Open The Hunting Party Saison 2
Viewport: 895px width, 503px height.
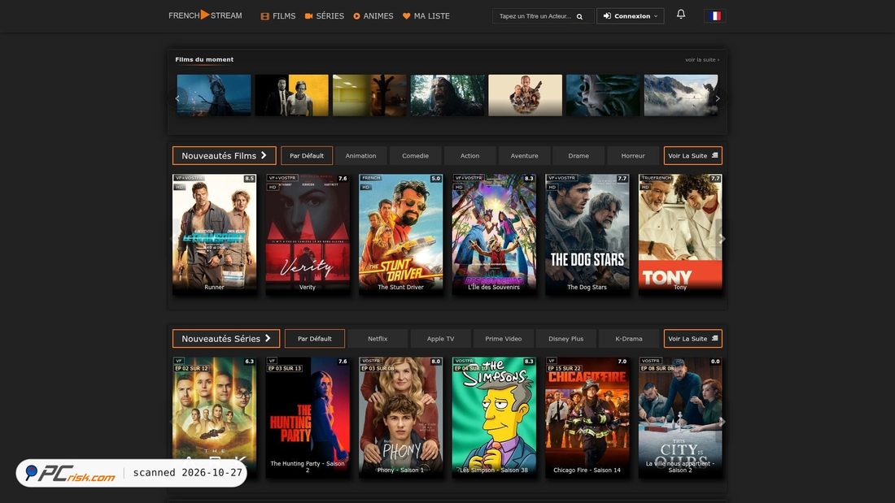coord(308,417)
